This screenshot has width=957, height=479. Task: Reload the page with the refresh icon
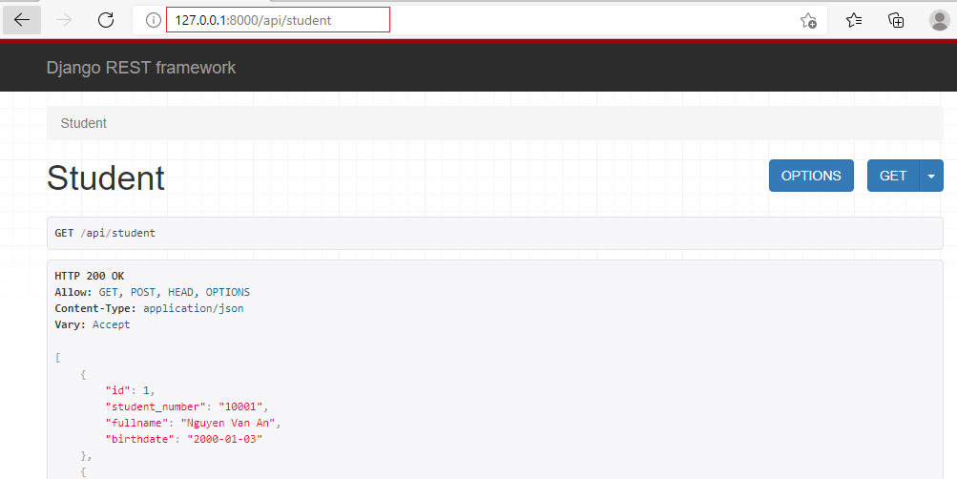[106, 20]
